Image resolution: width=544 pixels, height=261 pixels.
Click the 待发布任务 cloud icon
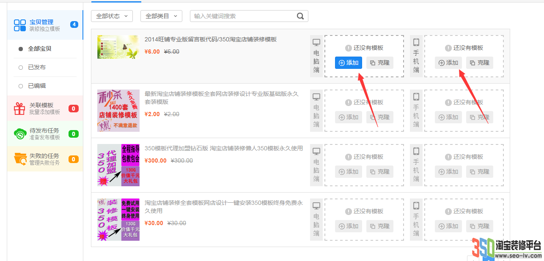tap(20, 134)
